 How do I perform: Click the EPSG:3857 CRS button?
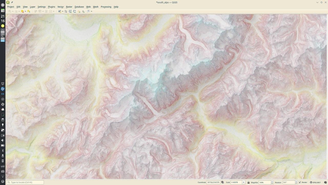pyautogui.click(x=315, y=182)
